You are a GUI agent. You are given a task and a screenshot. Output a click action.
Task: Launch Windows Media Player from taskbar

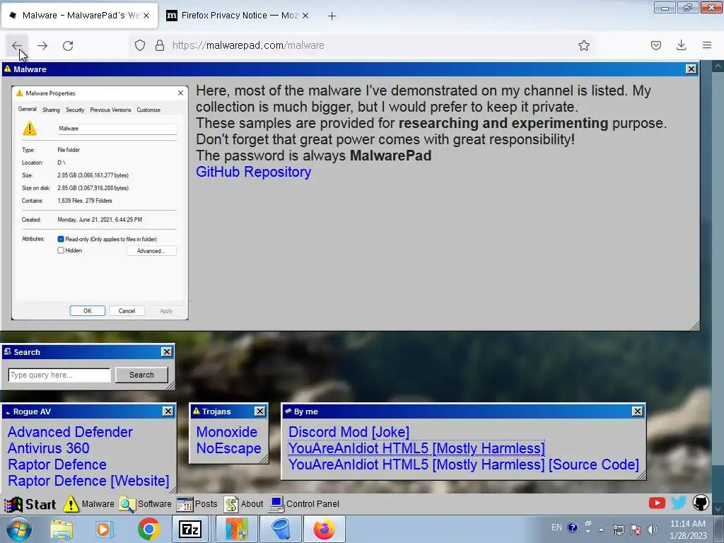104,529
